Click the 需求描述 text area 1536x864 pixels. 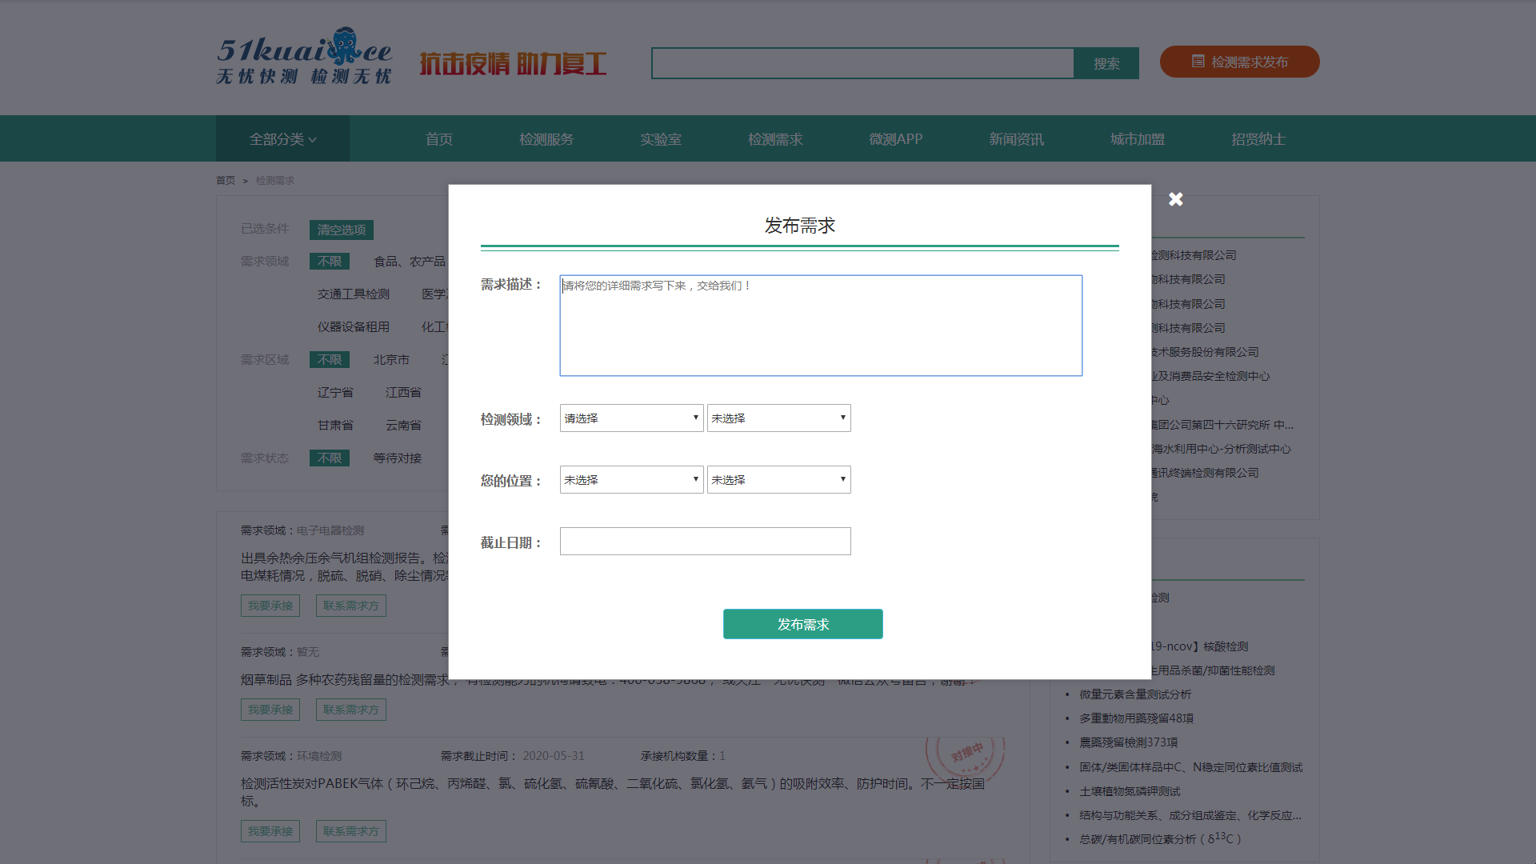(x=821, y=326)
